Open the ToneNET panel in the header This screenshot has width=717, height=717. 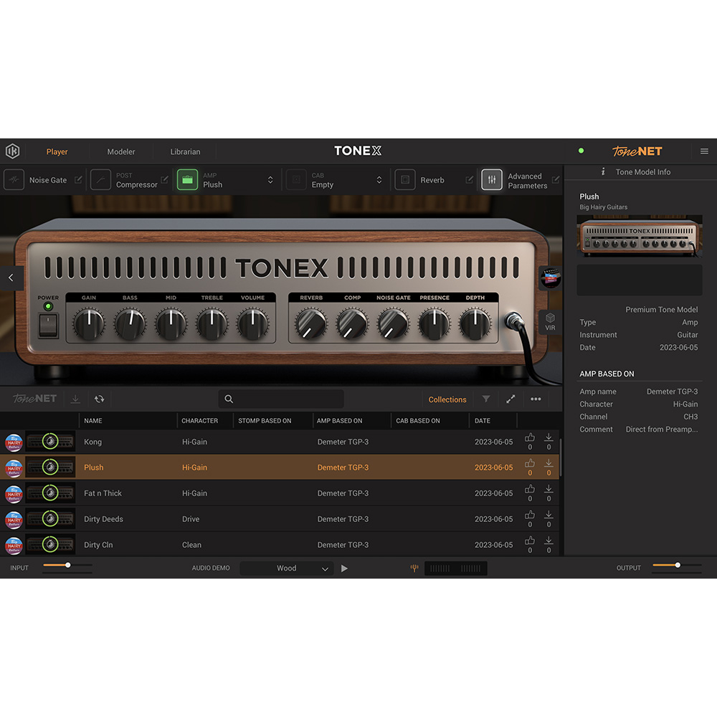coord(637,151)
